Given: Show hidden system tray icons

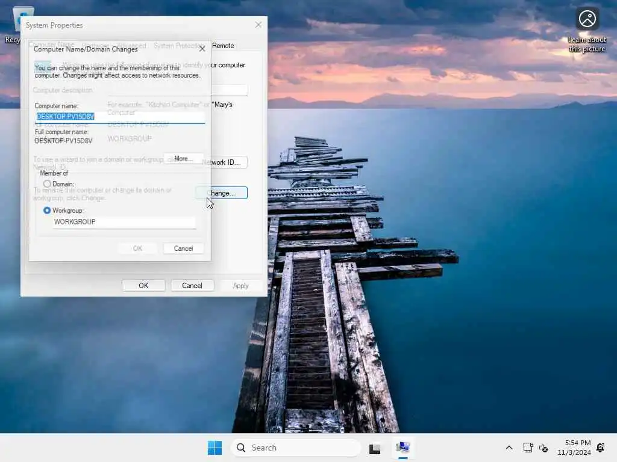Looking at the screenshot, I should pos(509,448).
